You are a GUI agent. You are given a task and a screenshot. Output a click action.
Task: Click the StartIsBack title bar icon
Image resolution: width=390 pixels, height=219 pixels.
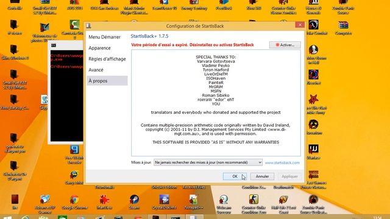[88, 26]
